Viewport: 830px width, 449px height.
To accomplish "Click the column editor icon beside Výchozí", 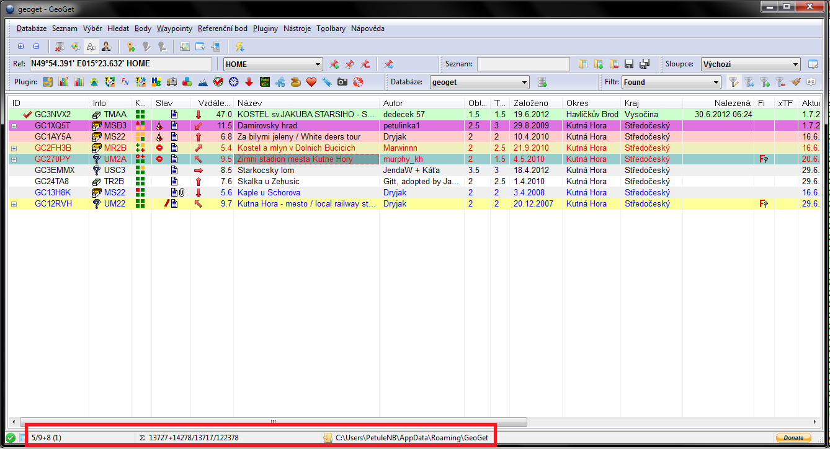I will 813,64.
